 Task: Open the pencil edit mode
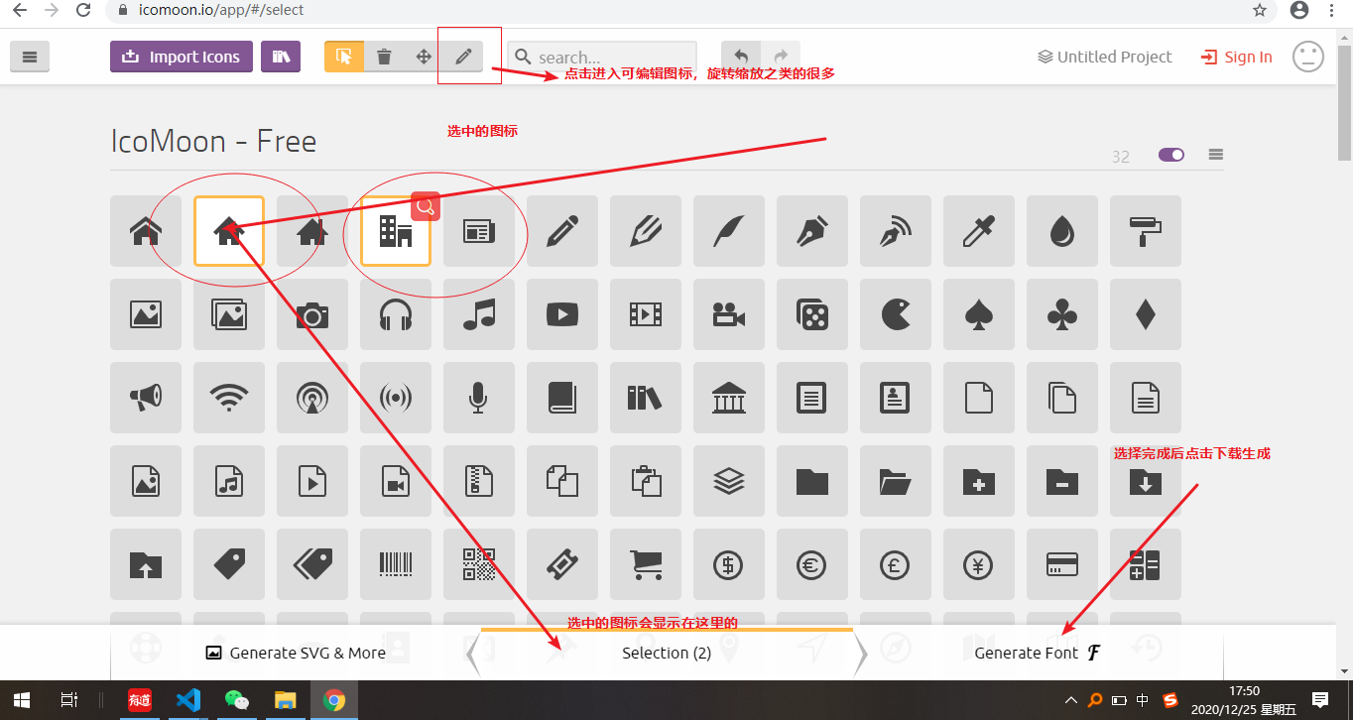pos(462,57)
